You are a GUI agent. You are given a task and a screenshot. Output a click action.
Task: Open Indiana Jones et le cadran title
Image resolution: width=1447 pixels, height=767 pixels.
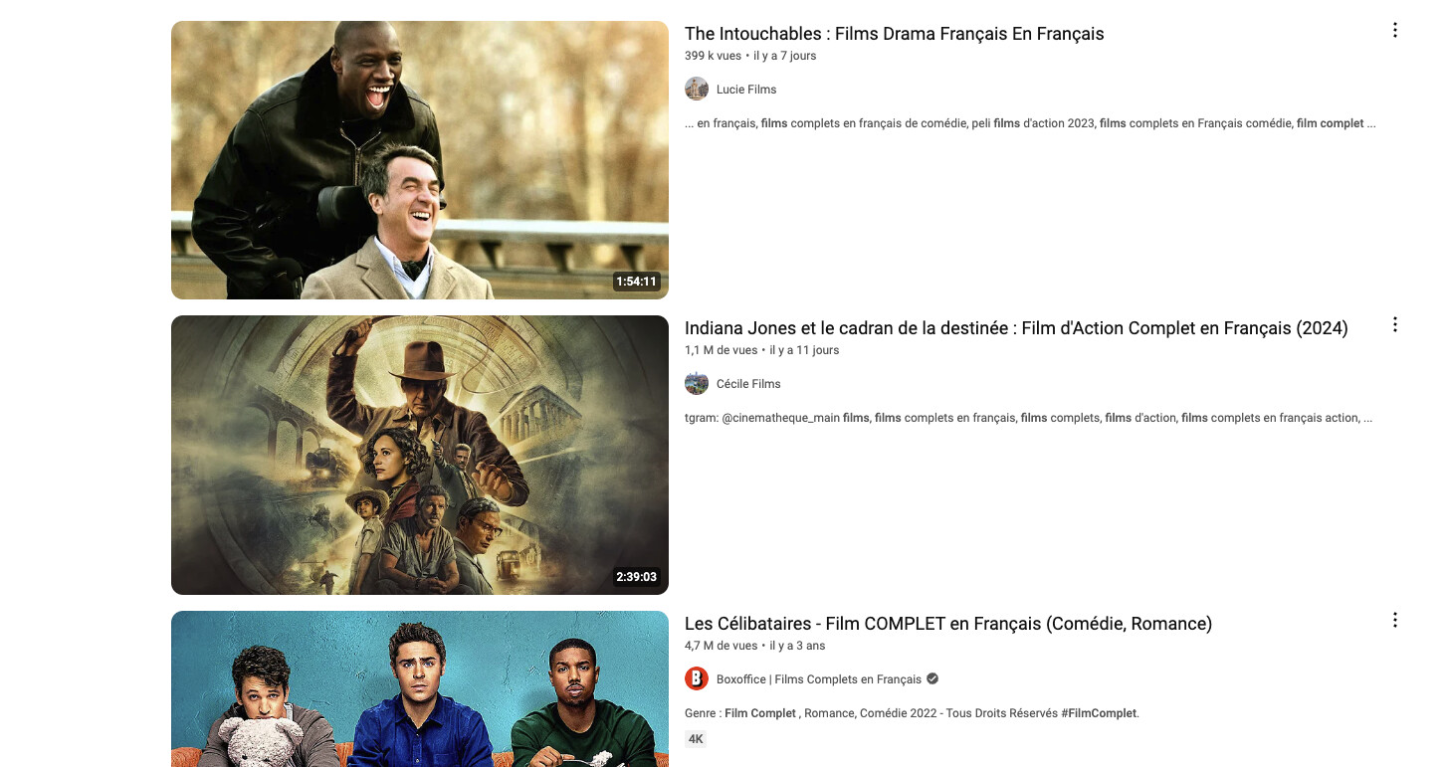pos(1016,328)
